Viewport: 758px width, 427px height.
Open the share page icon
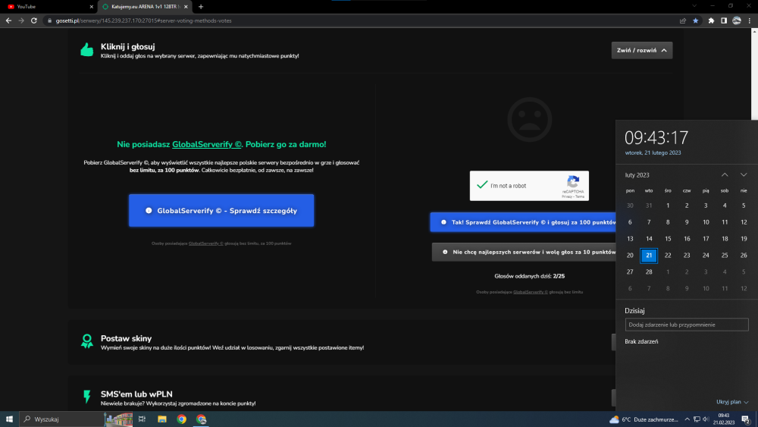coord(683,20)
